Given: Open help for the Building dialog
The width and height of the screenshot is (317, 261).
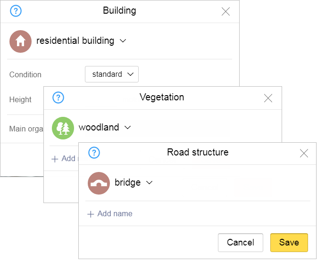Looking at the screenshot, I should click(x=16, y=11).
